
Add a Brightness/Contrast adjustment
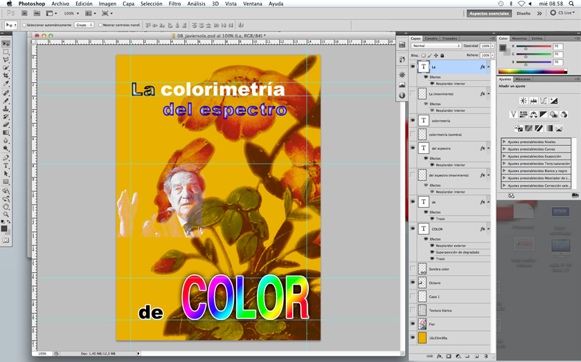click(x=524, y=101)
